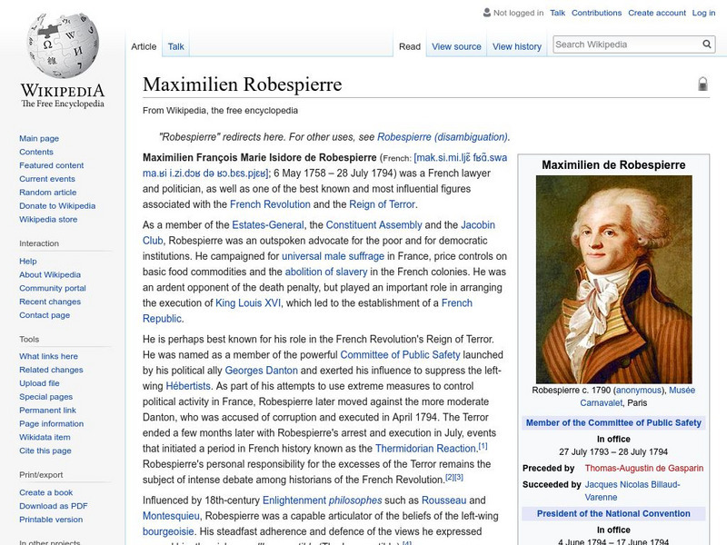
Task: Select the Read tab
Action: click(x=410, y=46)
